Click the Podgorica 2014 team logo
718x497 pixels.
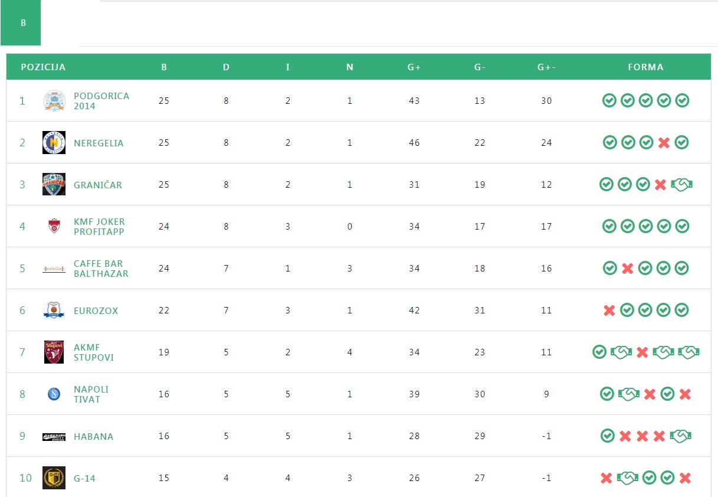54,101
